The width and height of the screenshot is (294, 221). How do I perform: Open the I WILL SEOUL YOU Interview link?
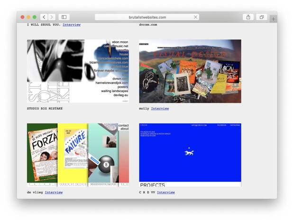point(72,25)
